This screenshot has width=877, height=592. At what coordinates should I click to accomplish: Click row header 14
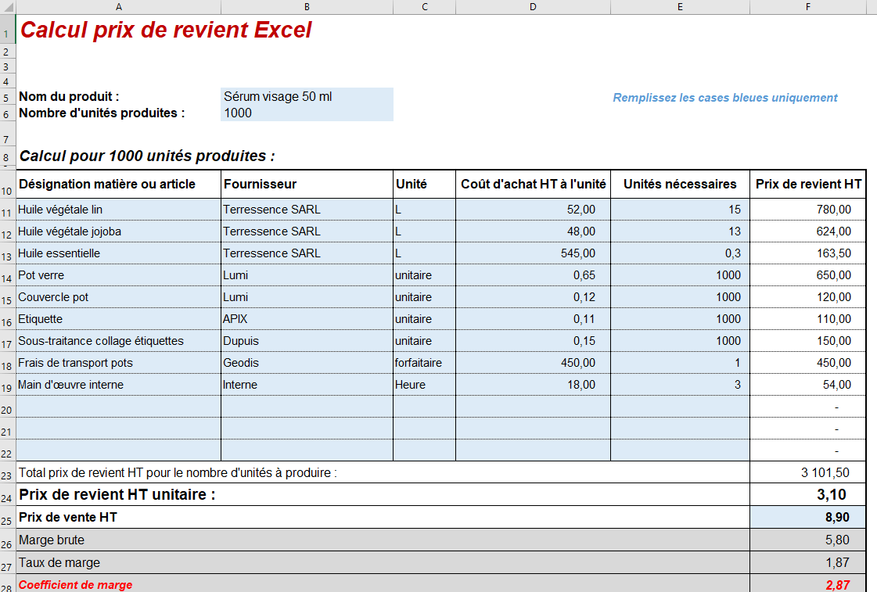[7, 277]
